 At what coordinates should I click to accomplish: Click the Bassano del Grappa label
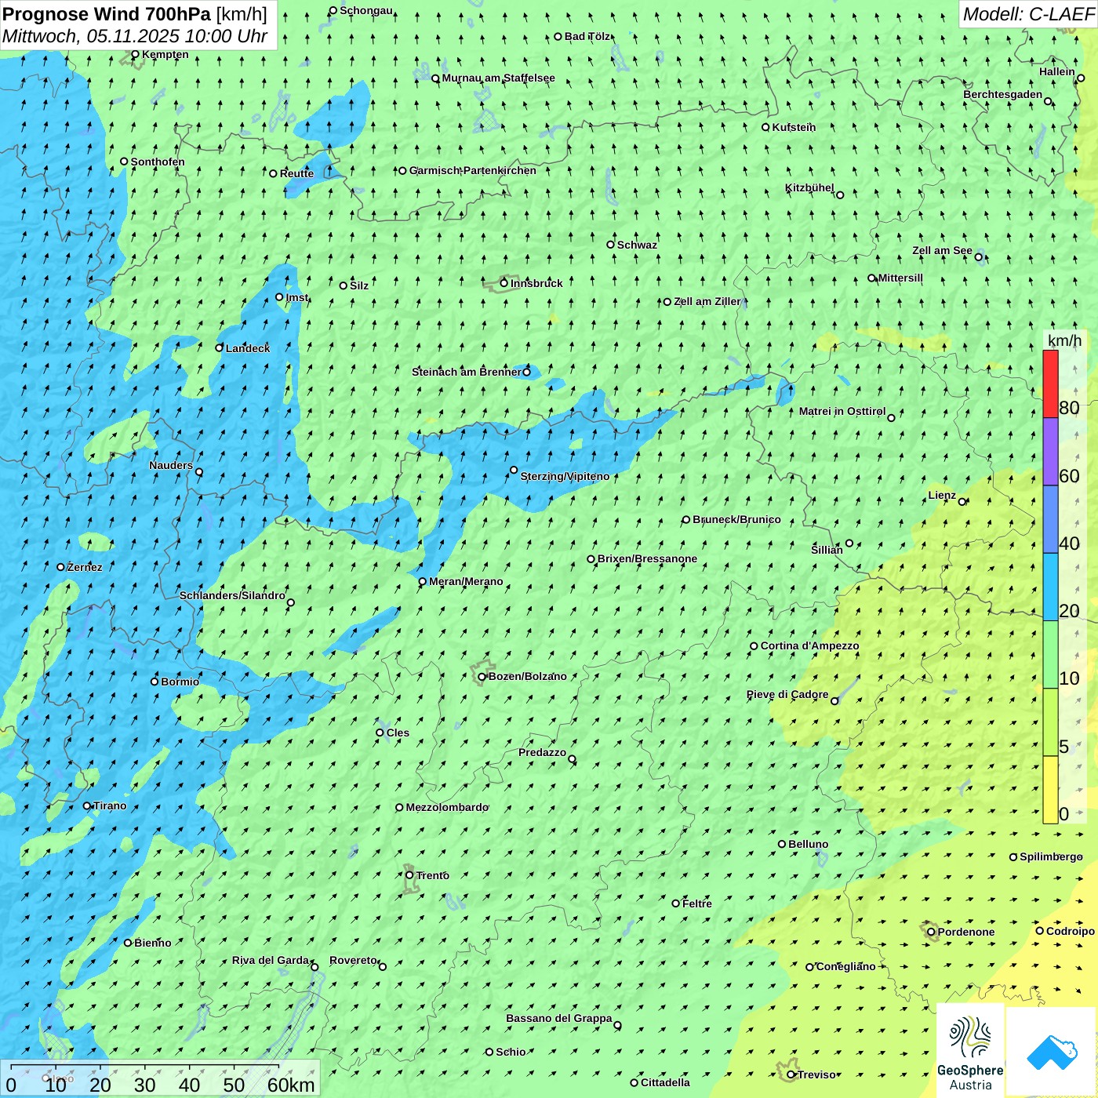[x=558, y=1018]
